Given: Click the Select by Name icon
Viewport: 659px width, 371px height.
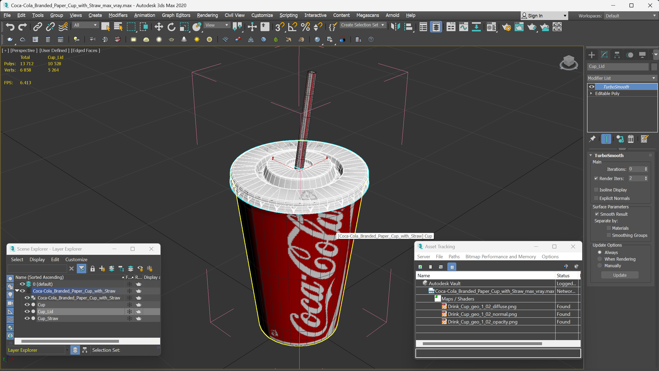Looking at the screenshot, I should 118,27.
